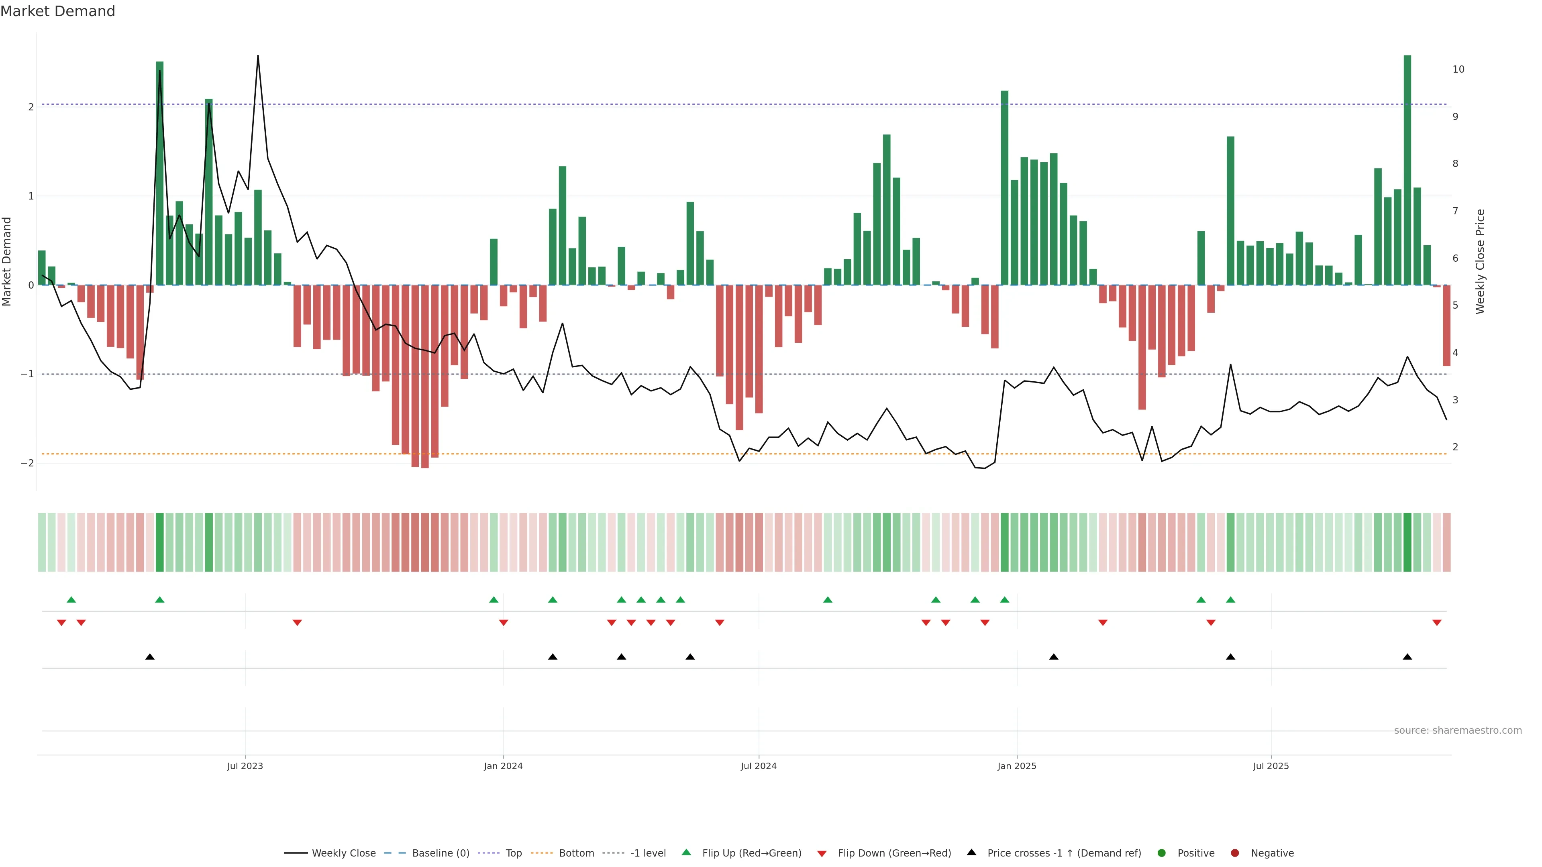Click the Market Demand chart title
The image size is (1542, 867).
[57, 11]
